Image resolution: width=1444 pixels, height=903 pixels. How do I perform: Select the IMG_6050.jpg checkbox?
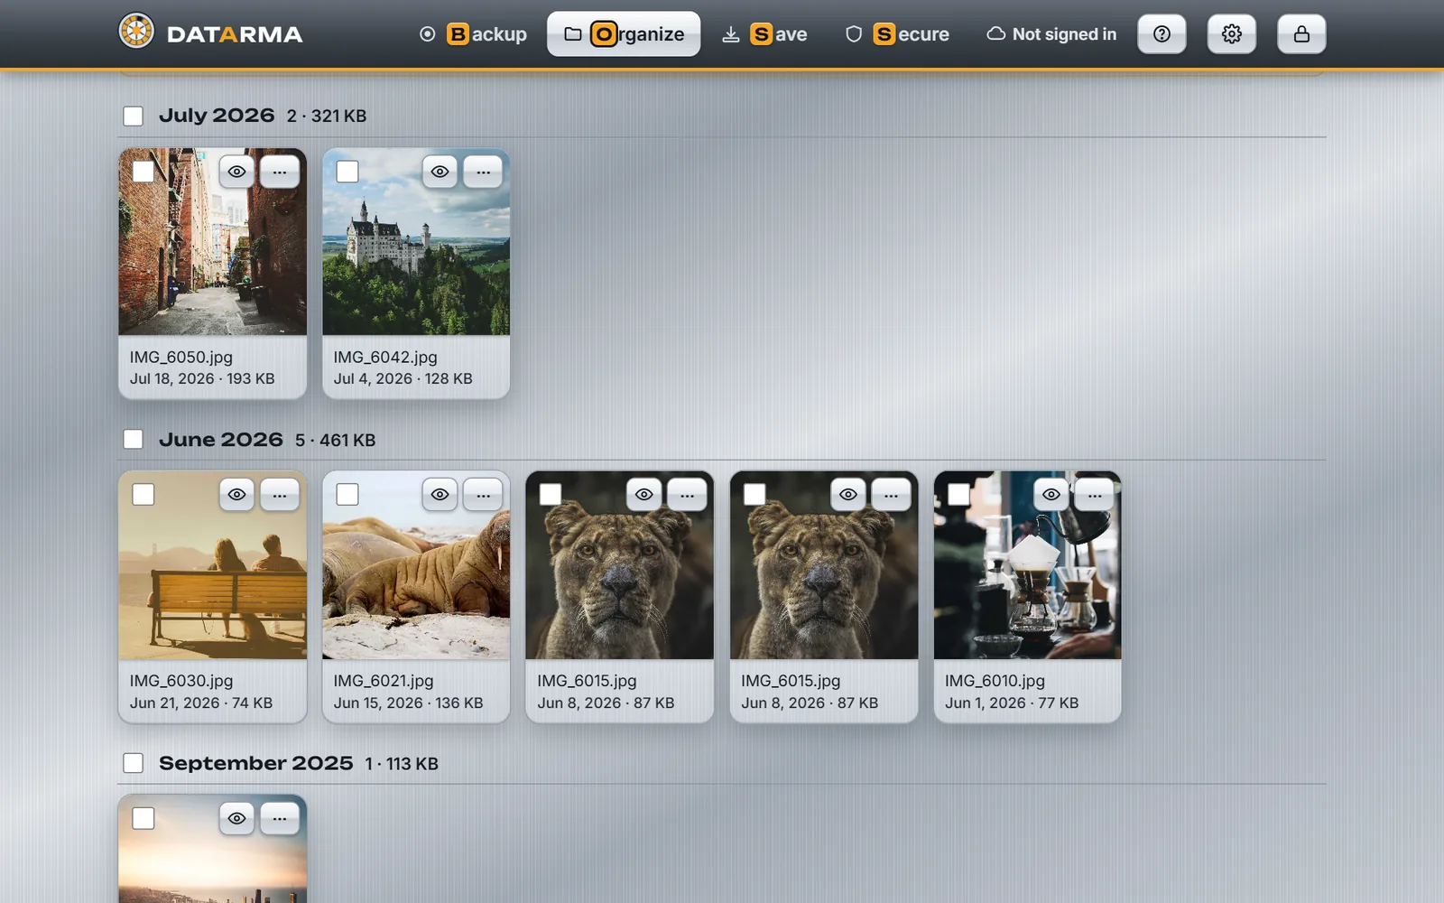pyautogui.click(x=143, y=172)
